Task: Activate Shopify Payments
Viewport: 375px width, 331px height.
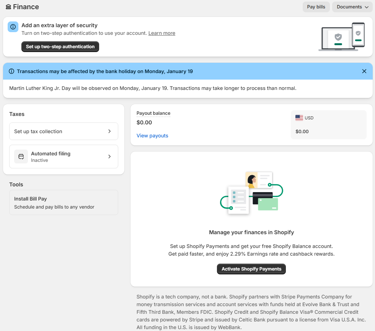Action: pyautogui.click(x=251, y=269)
